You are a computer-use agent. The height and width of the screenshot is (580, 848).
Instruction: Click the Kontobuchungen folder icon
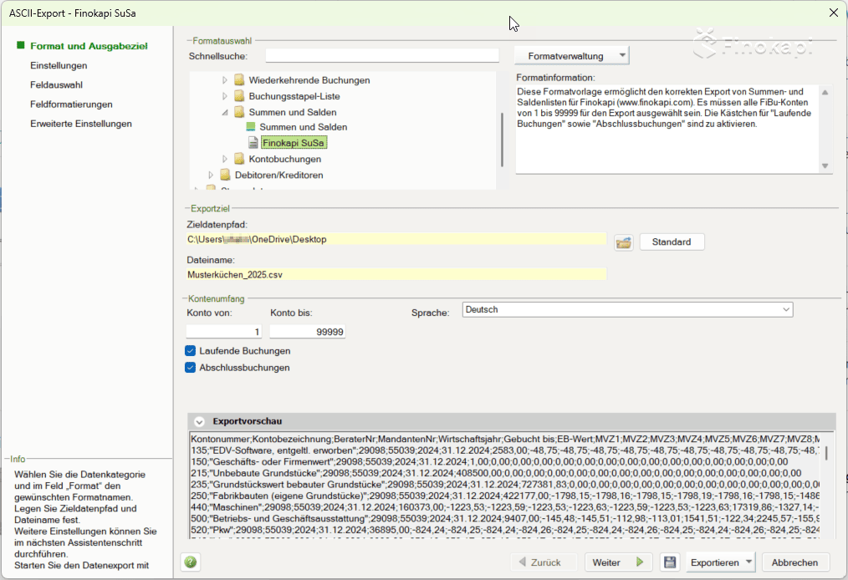coord(239,159)
